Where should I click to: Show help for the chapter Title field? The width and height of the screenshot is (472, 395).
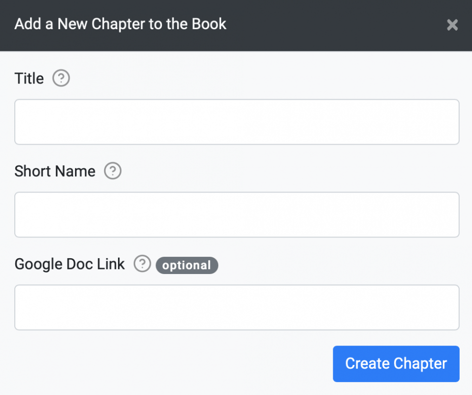[x=61, y=79]
